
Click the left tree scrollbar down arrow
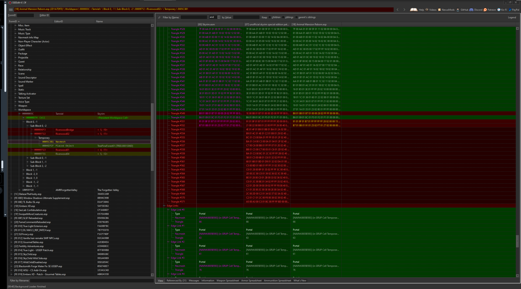coord(152,275)
